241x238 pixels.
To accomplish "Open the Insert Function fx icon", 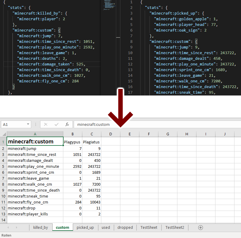I will point(67,124).
